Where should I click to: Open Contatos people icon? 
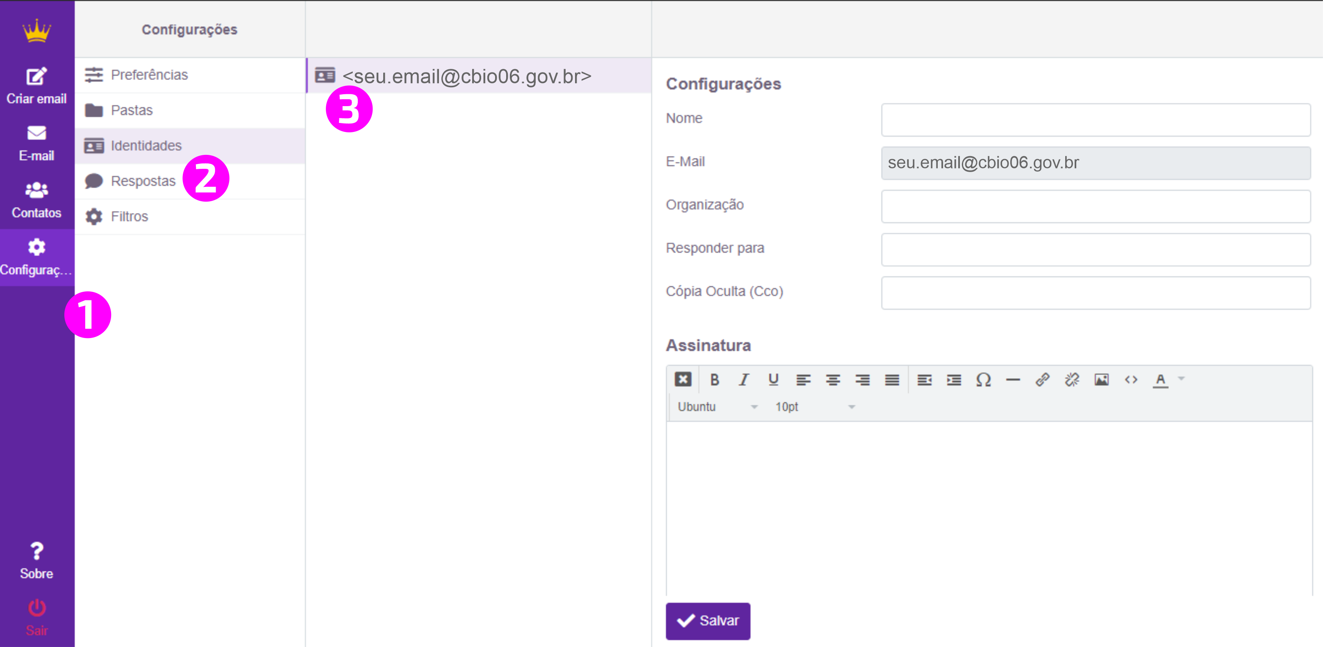36,190
